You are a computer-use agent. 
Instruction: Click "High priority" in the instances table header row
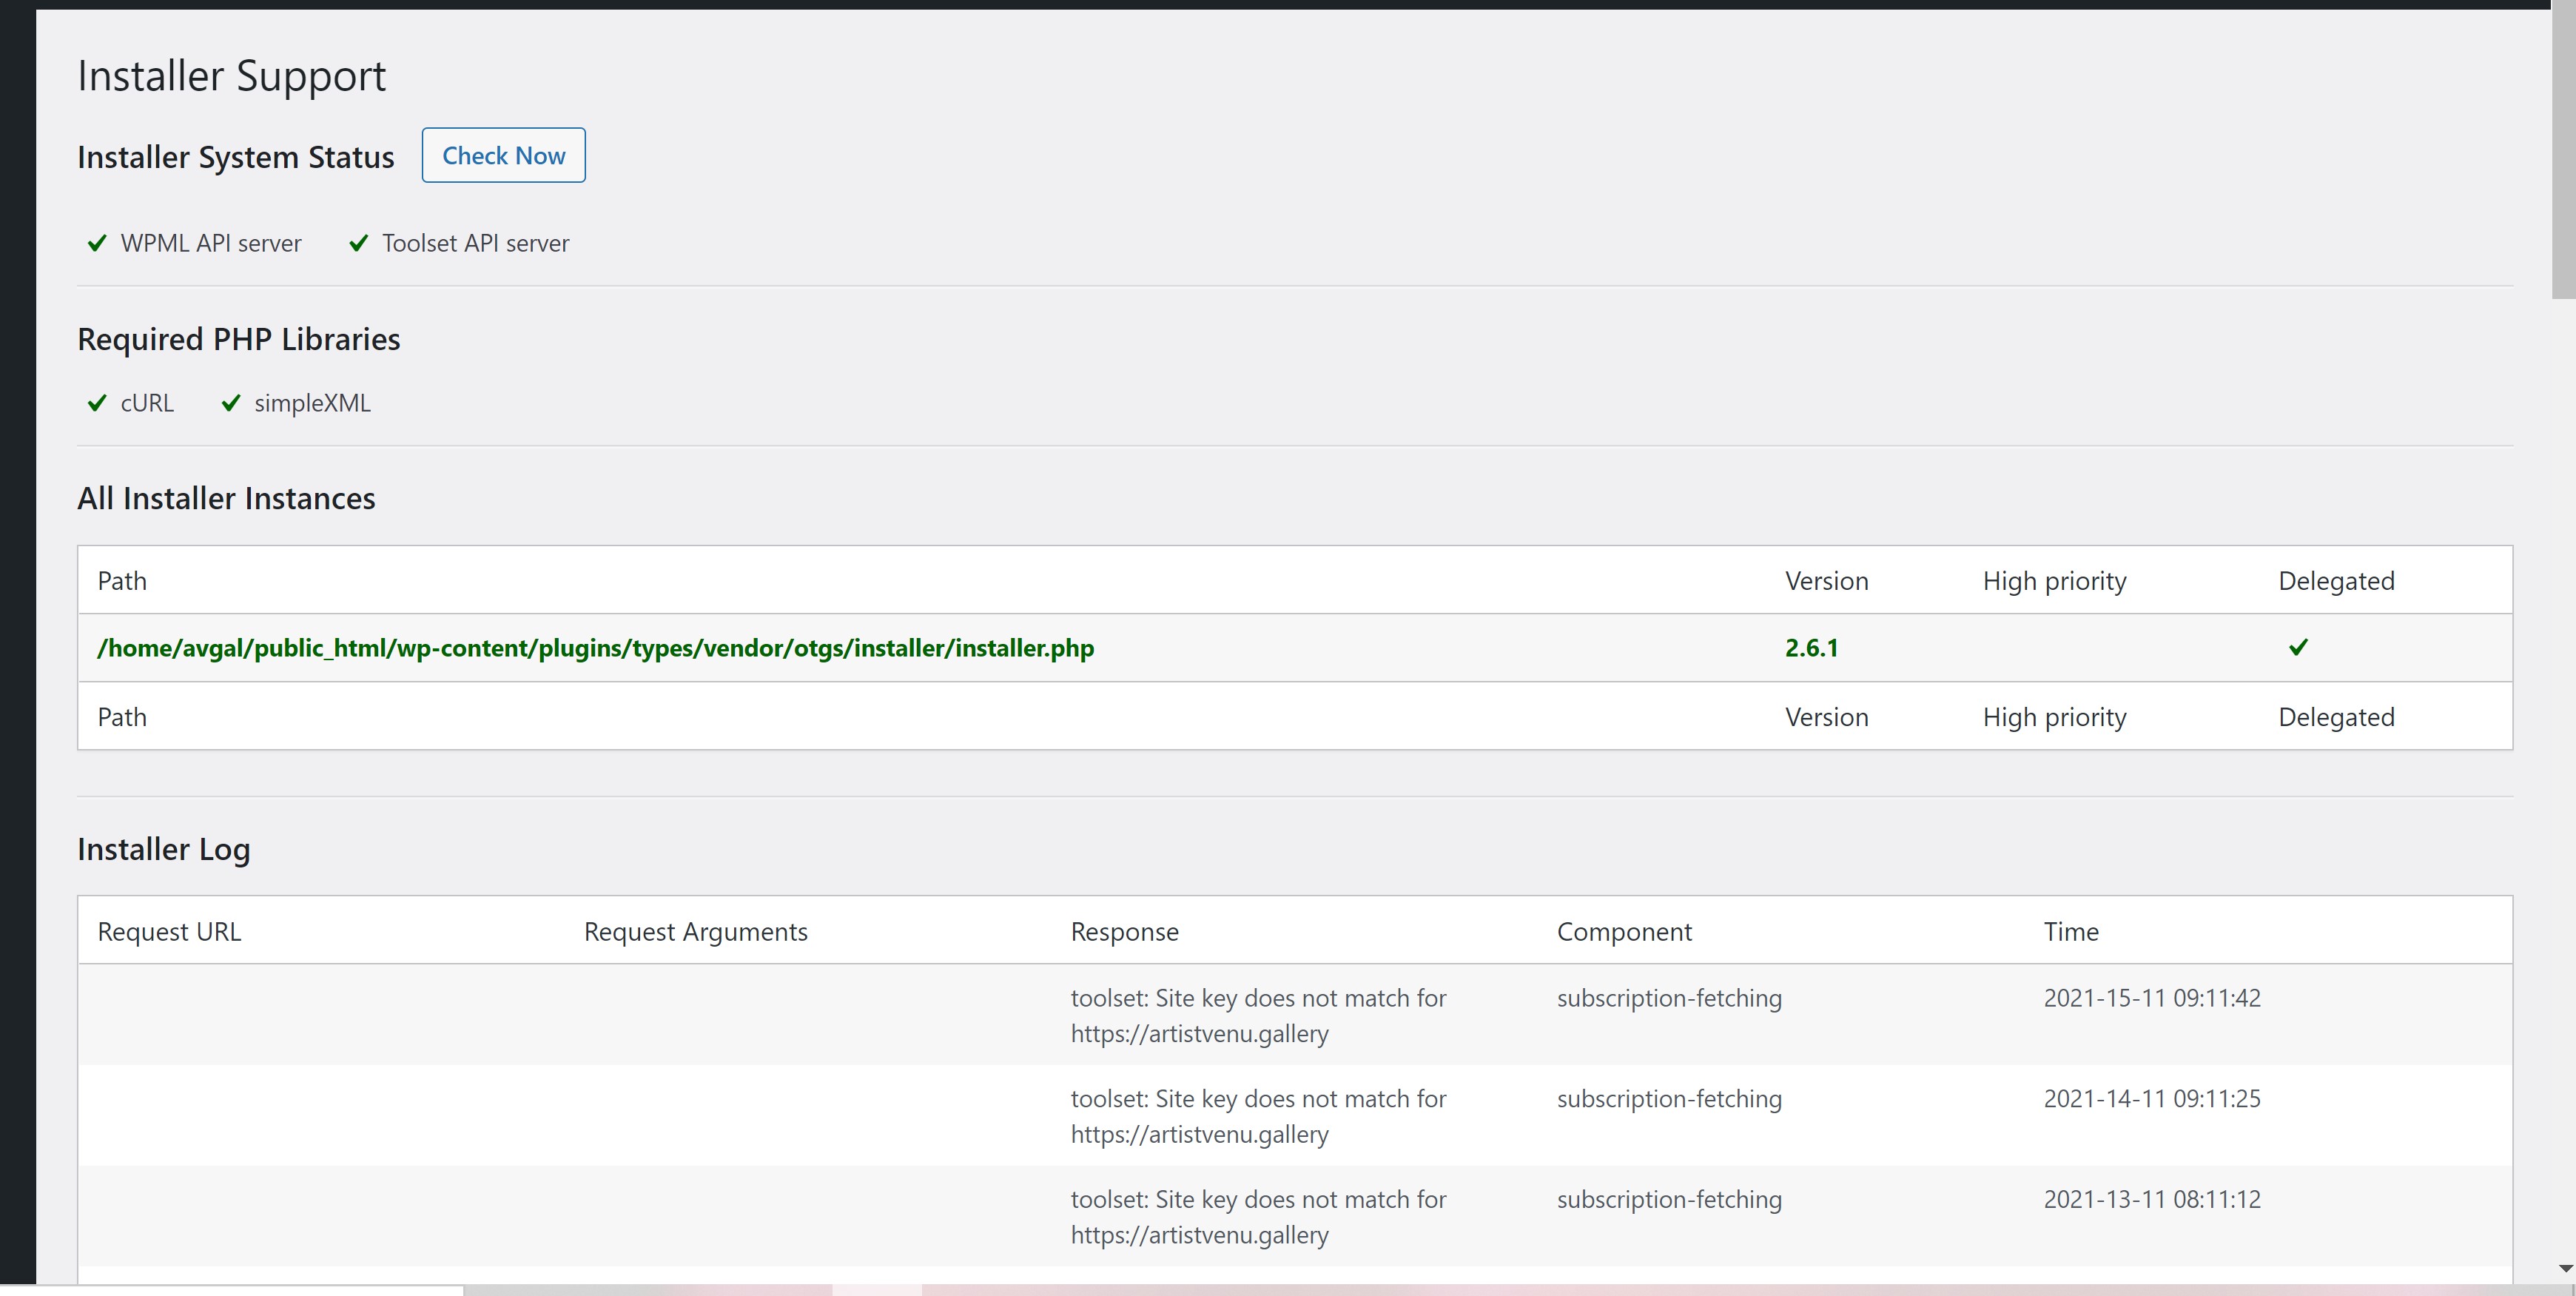tap(2055, 581)
